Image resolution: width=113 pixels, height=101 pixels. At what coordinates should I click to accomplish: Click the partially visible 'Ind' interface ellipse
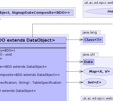(99, 11)
